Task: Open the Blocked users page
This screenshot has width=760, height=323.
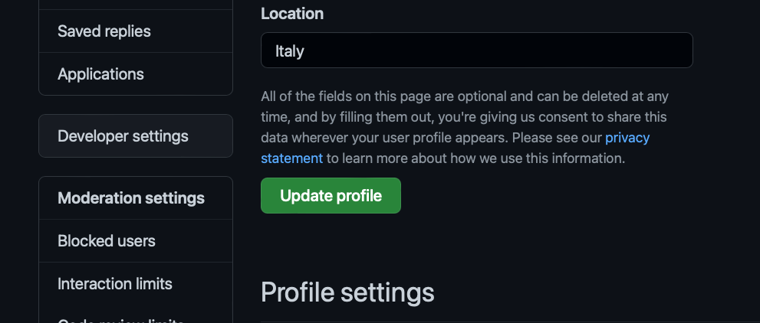Action: point(107,241)
